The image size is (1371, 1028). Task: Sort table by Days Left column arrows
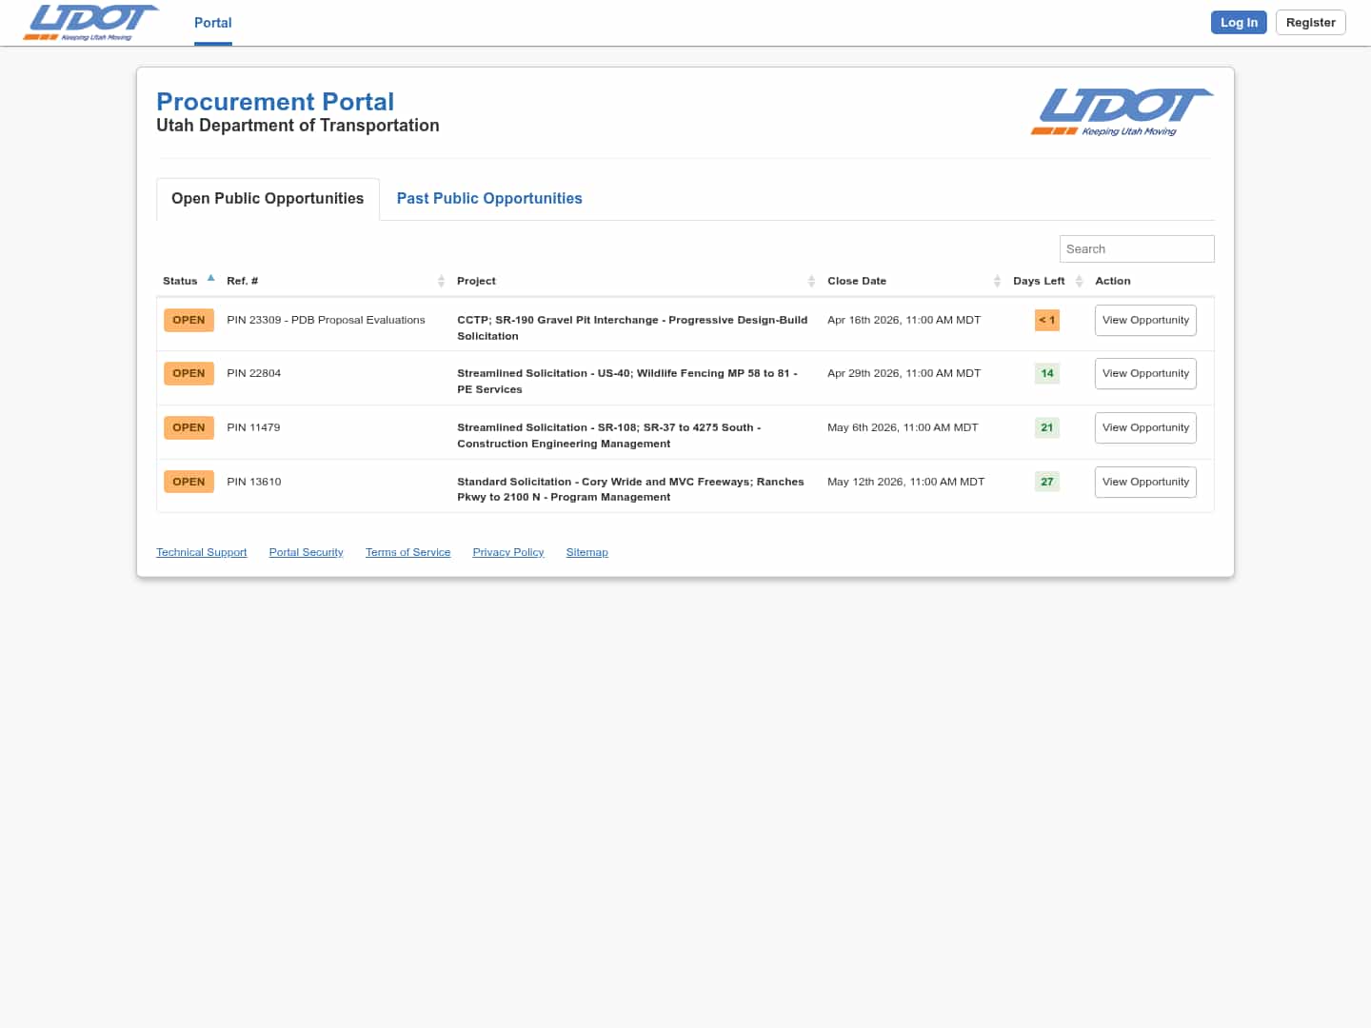click(x=1079, y=281)
